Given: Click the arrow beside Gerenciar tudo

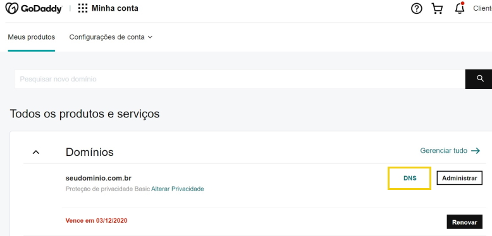Looking at the screenshot, I should click(x=476, y=151).
